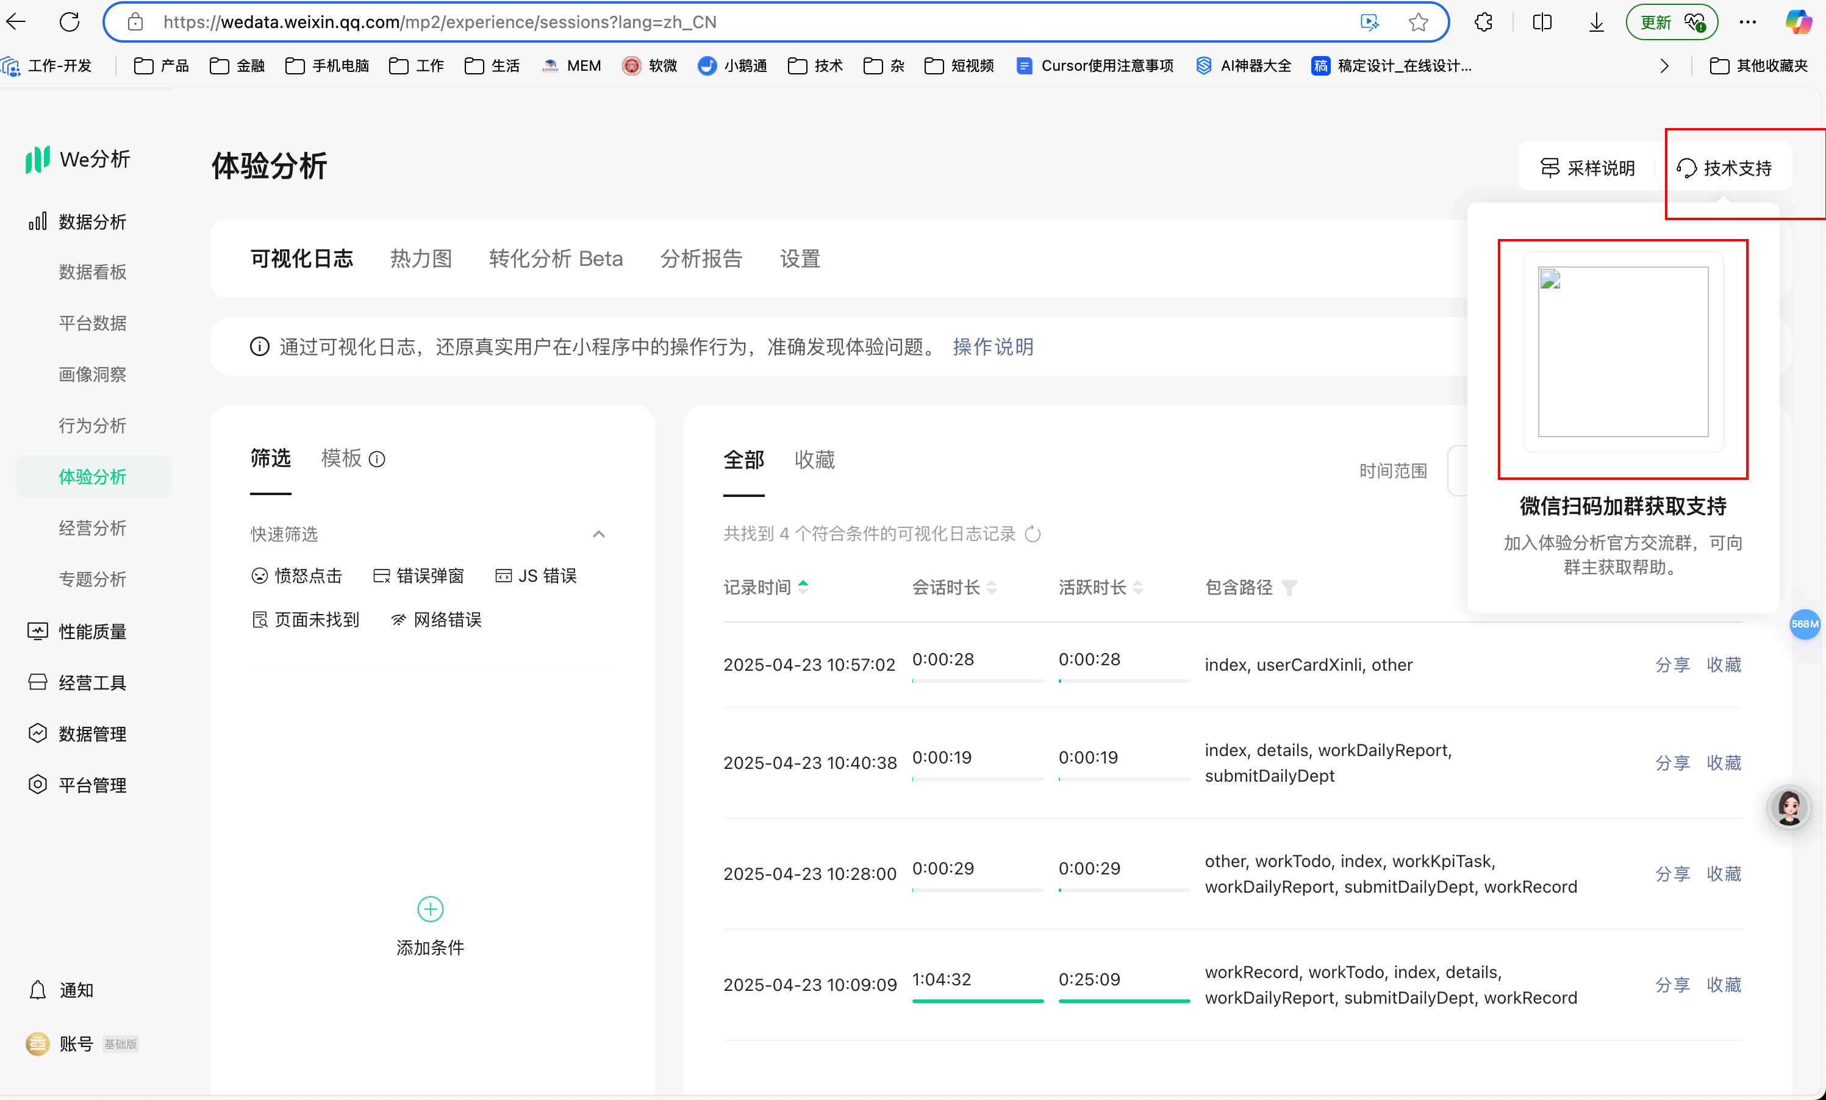1826x1100 pixels.
Task: Toggle 网络错误 quick filter
Action: (x=437, y=620)
